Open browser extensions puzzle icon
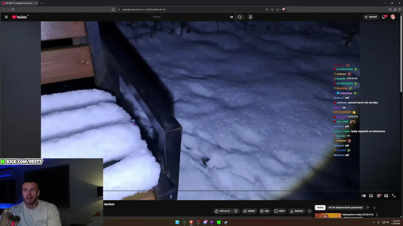Viewport: 403px width, 226px height. click(x=390, y=9)
